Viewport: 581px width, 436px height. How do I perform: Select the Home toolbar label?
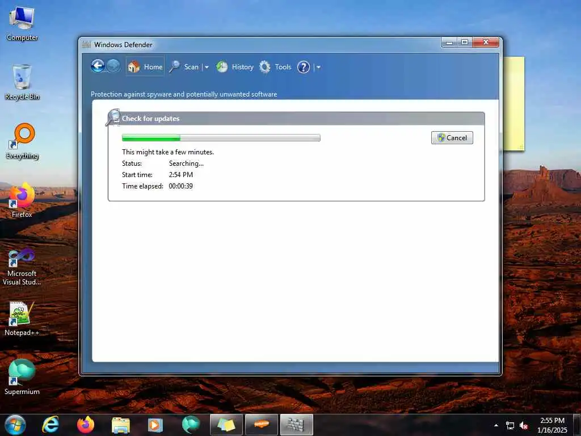tap(153, 67)
